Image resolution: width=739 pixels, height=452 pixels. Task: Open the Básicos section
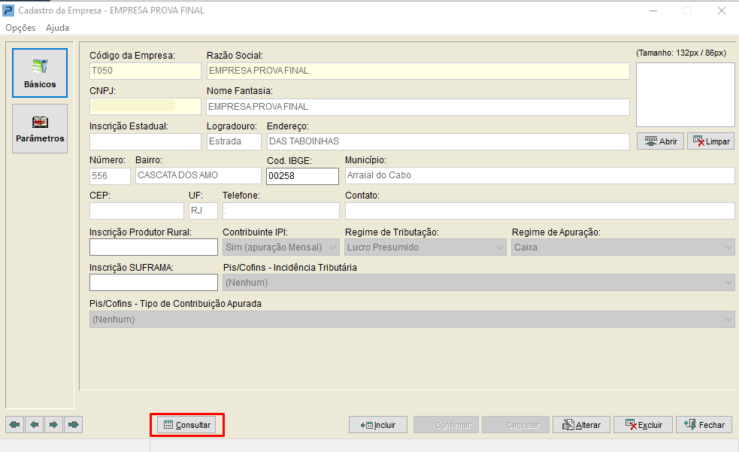pyautogui.click(x=40, y=73)
